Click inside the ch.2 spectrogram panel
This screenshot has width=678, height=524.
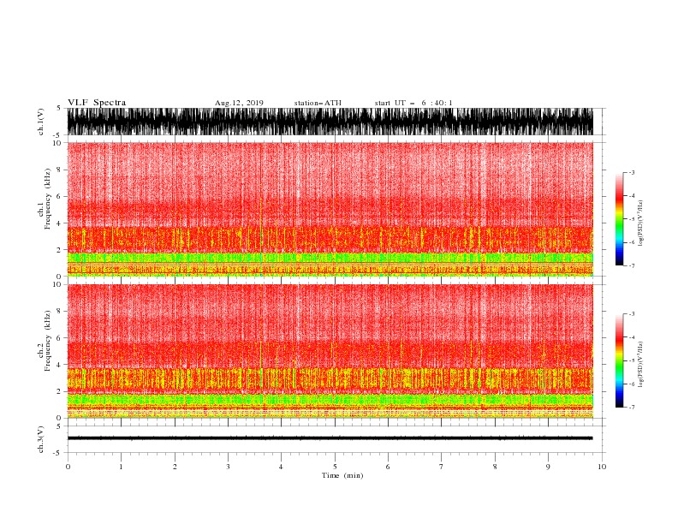[x=330, y=351]
